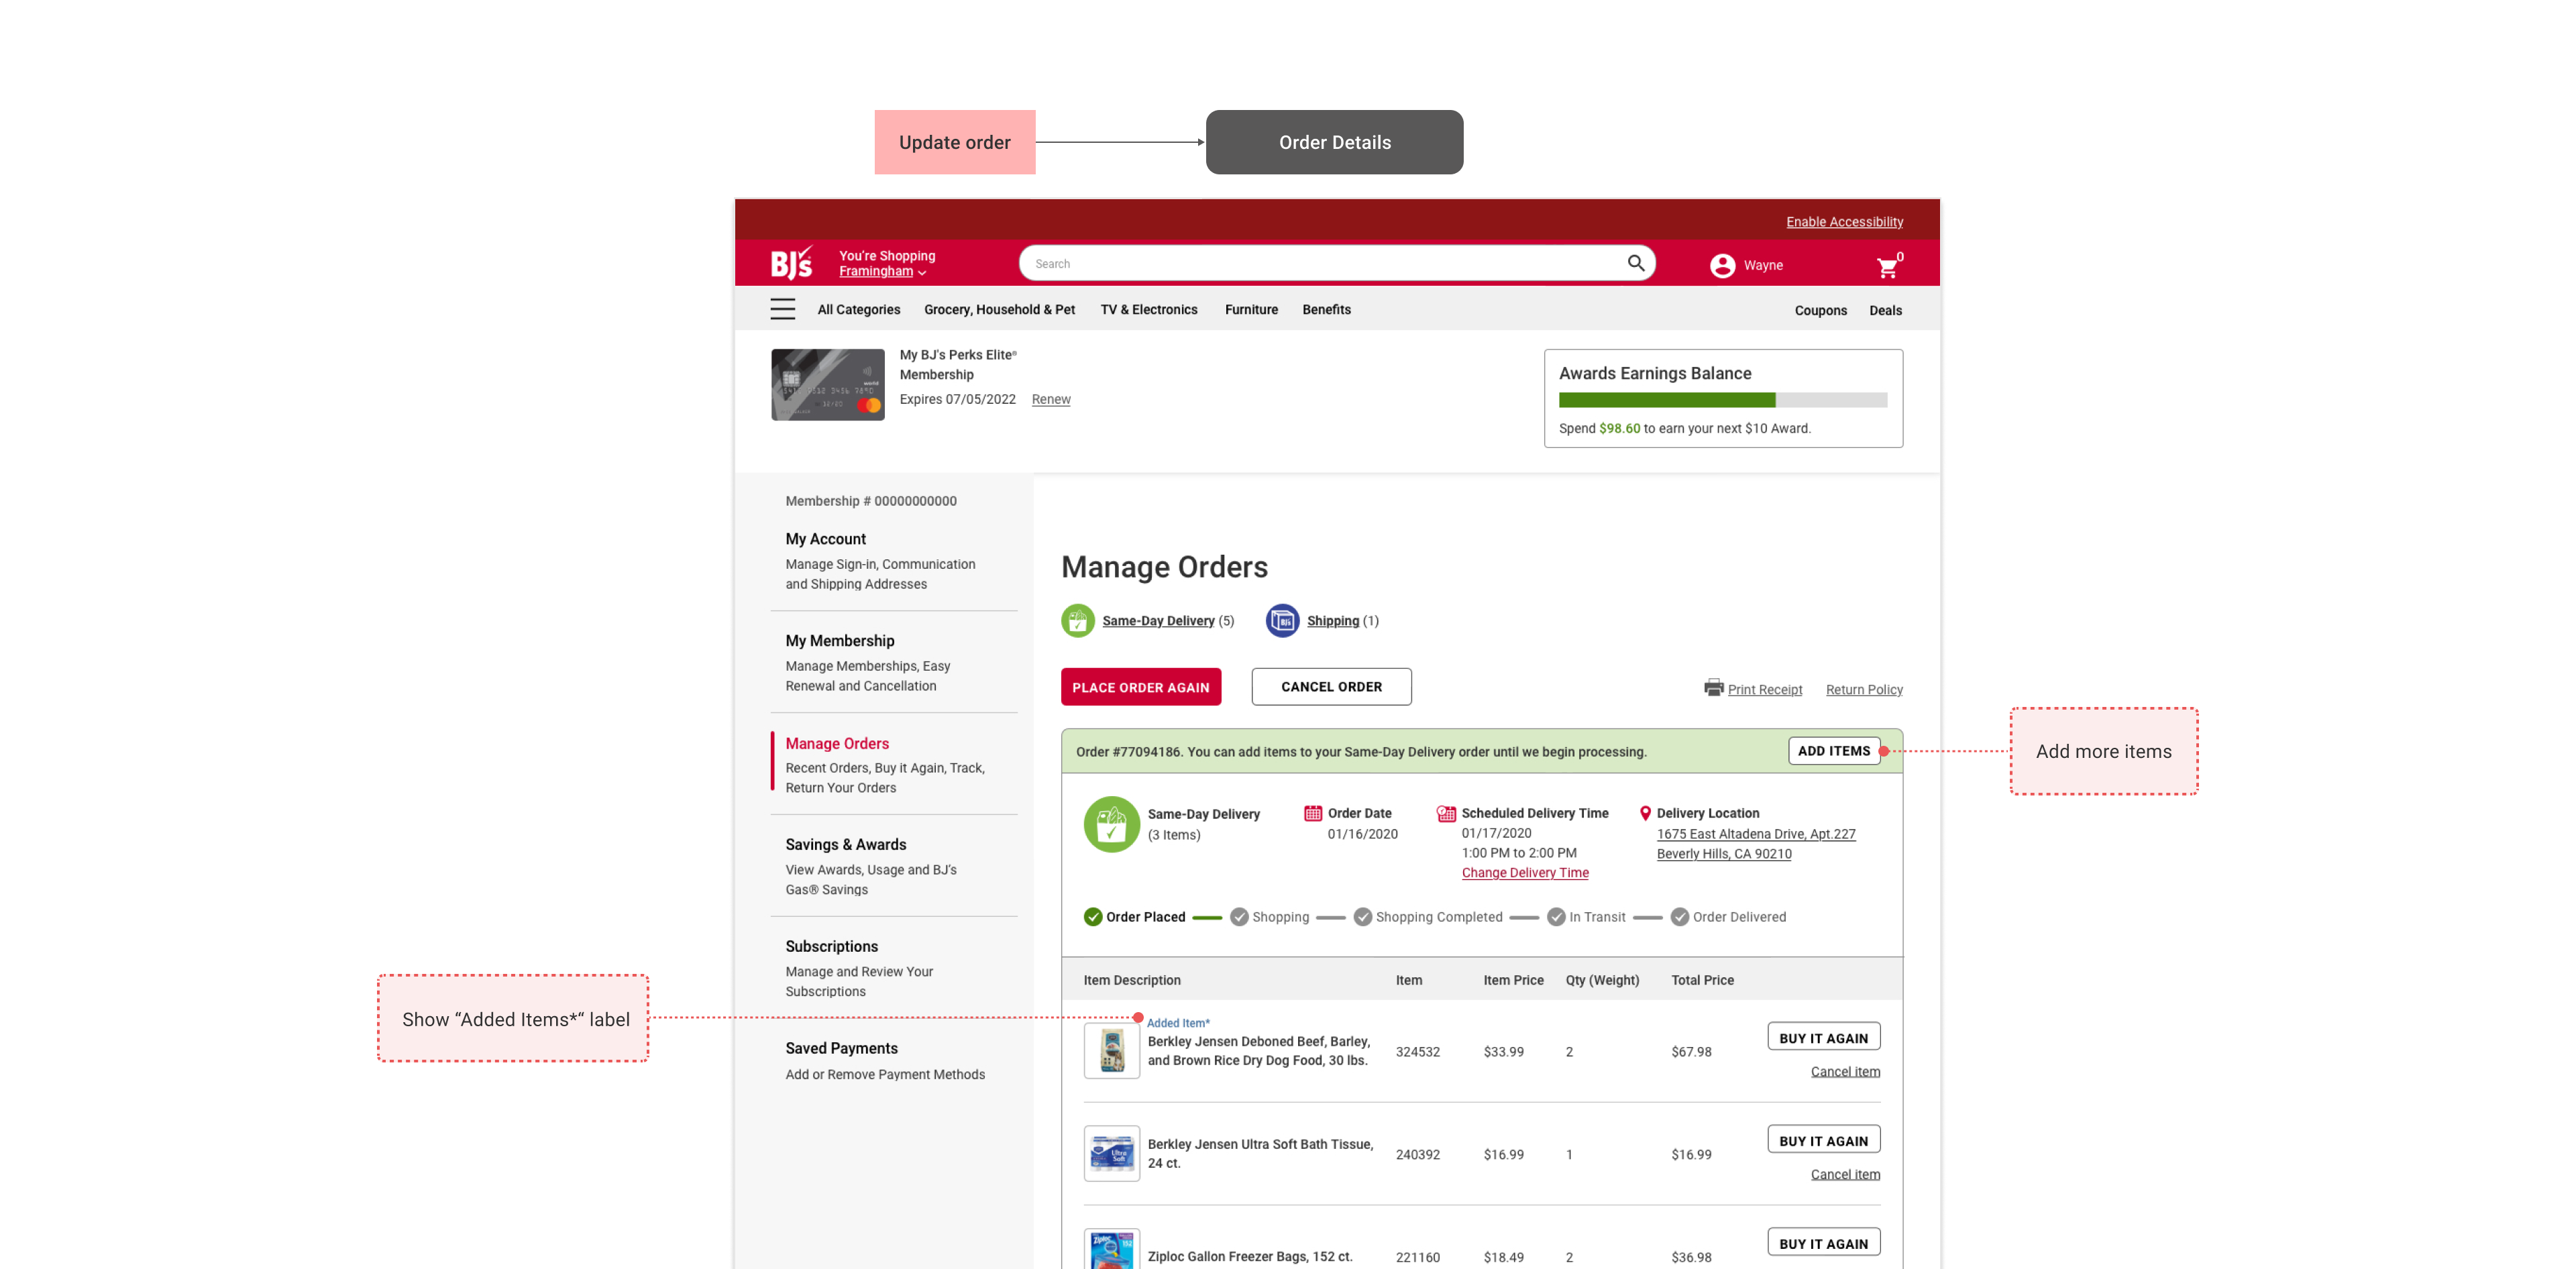Click the Awards Earnings Balance progress bar
The image size is (2576, 1269).
(1722, 400)
